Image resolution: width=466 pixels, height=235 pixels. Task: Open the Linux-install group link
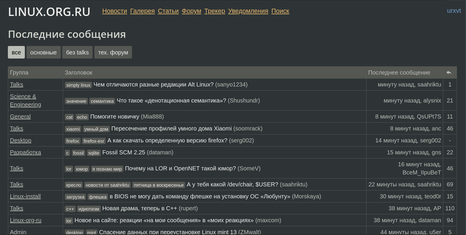(x=25, y=196)
